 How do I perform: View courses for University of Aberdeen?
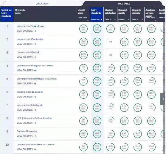coord(26,150)
